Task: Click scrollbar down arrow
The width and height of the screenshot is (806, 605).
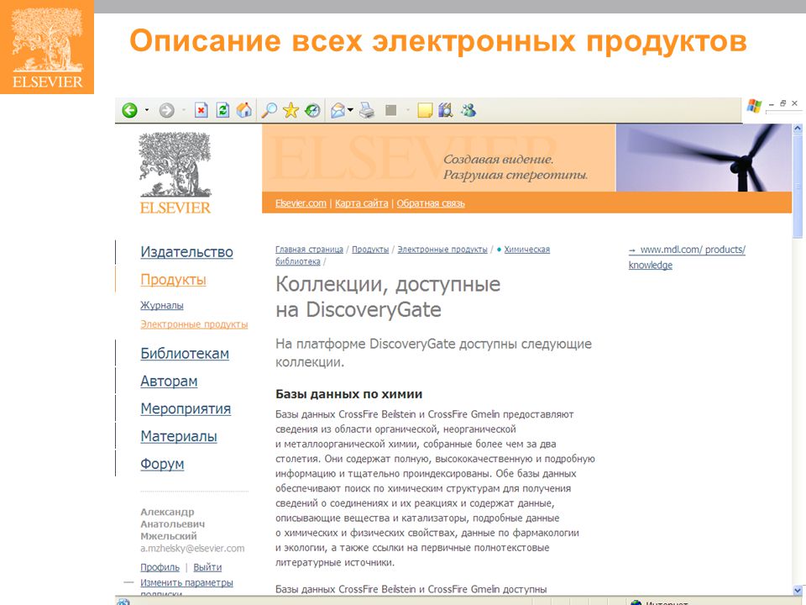Action: pos(798,591)
